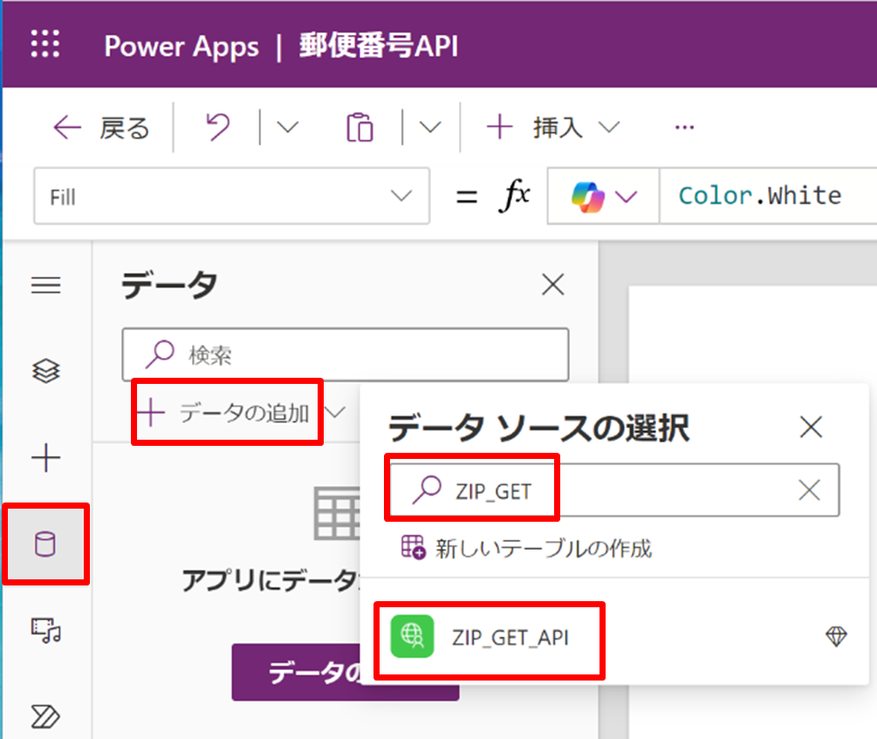
Task: Open the Insert plus sidebar icon
Action: tap(46, 458)
